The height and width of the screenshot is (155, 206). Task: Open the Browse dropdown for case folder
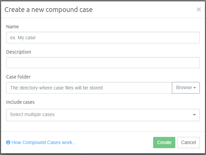[186, 88]
